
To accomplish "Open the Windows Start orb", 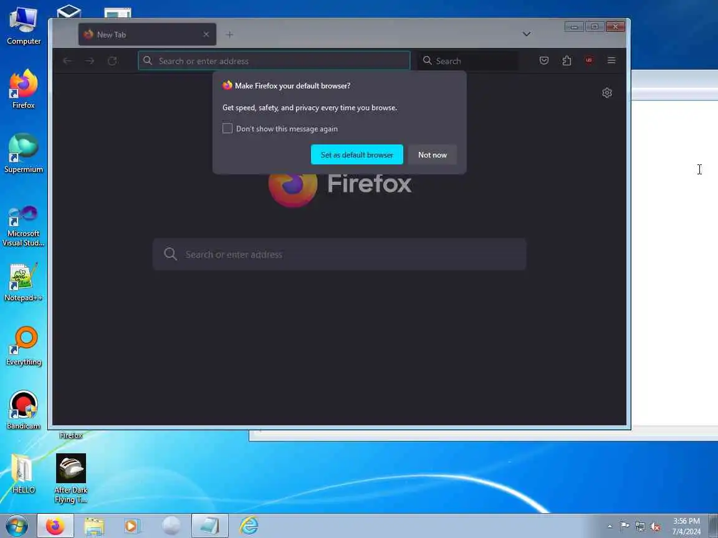I will coord(17,526).
